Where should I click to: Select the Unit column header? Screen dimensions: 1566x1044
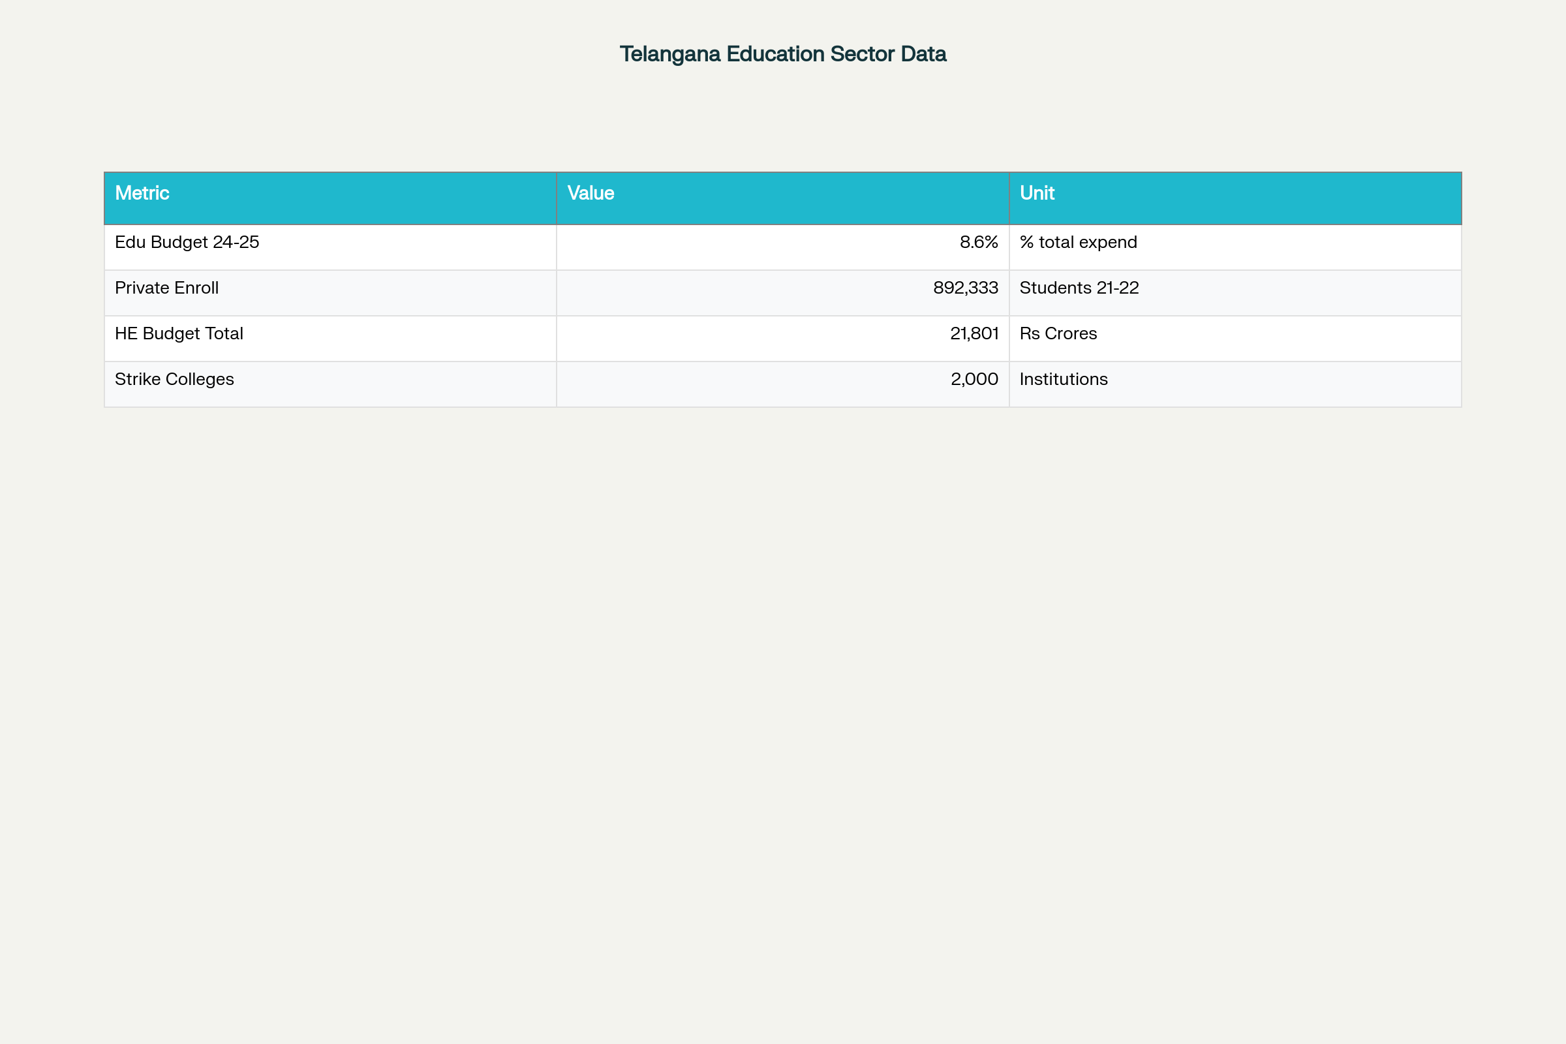click(x=1036, y=193)
